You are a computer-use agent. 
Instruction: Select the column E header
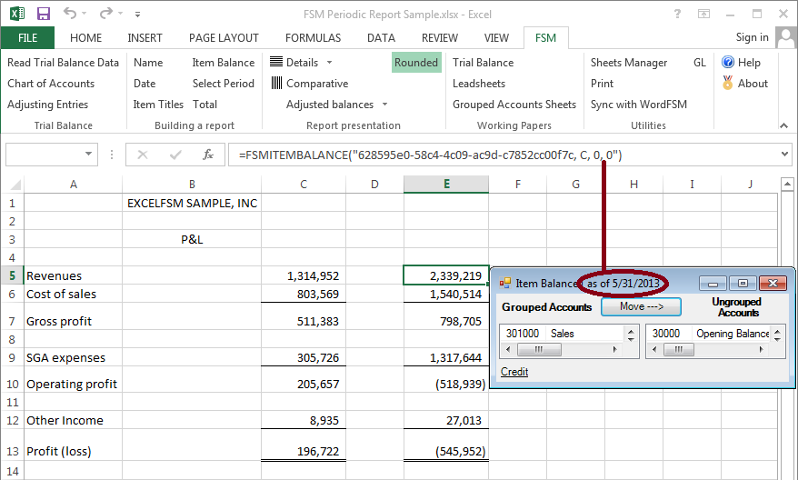point(446,185)
